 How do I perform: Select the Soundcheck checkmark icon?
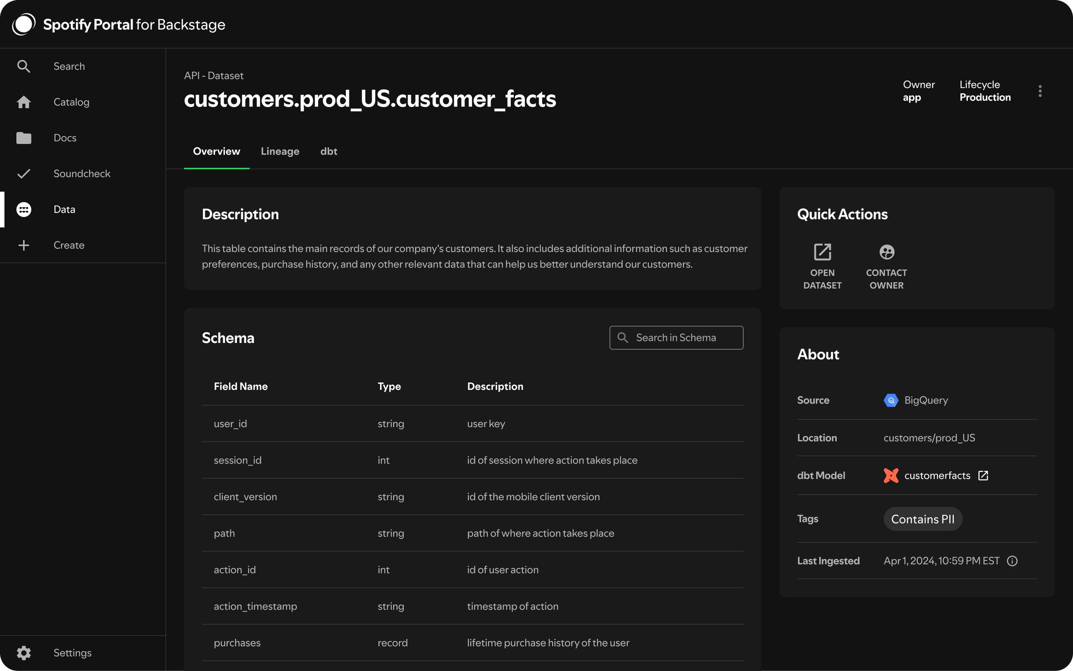click(x=24, y=173)
